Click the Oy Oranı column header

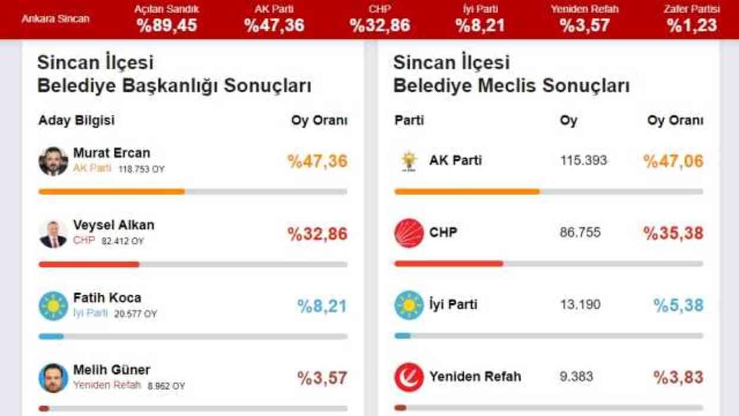319,119
